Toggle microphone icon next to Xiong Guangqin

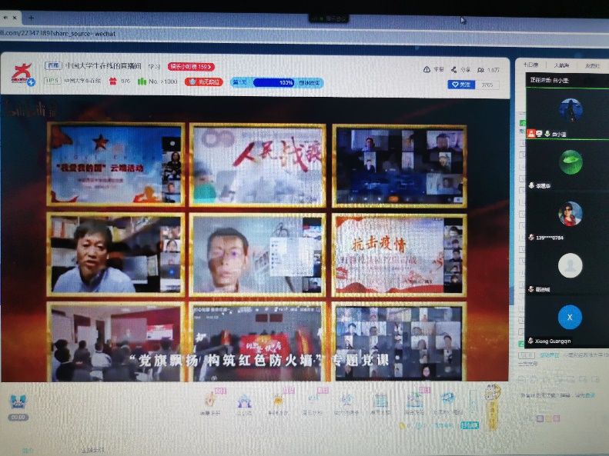pyautogui.click(x=531, y=341)
